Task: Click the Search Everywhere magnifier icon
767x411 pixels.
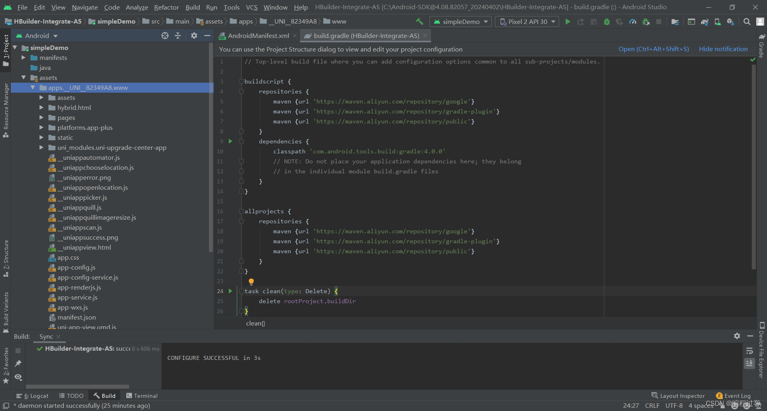Action: [747, 22]
